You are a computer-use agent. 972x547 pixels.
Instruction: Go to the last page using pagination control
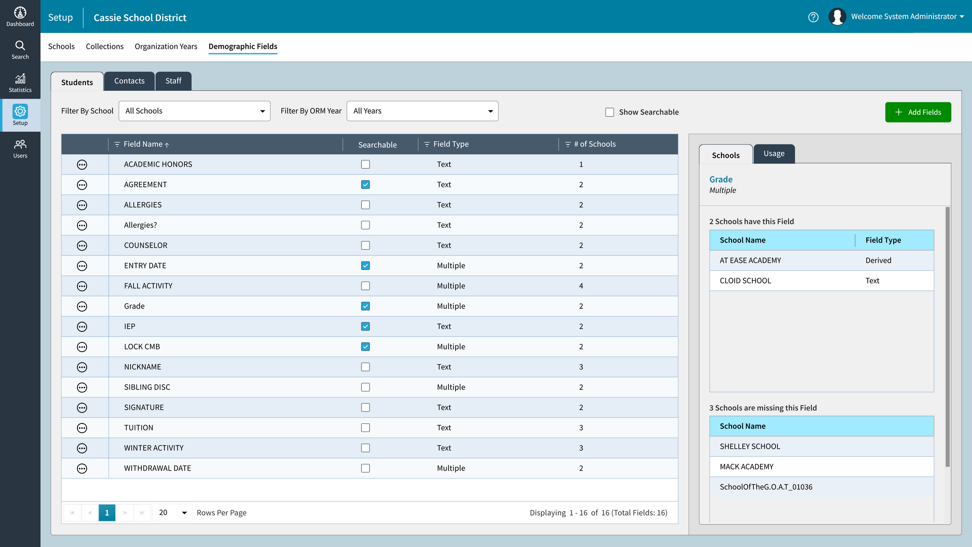(x=143, y=513)
